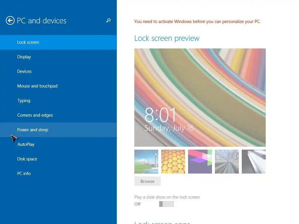Click the large lock screen preview image

click(200, 97)
